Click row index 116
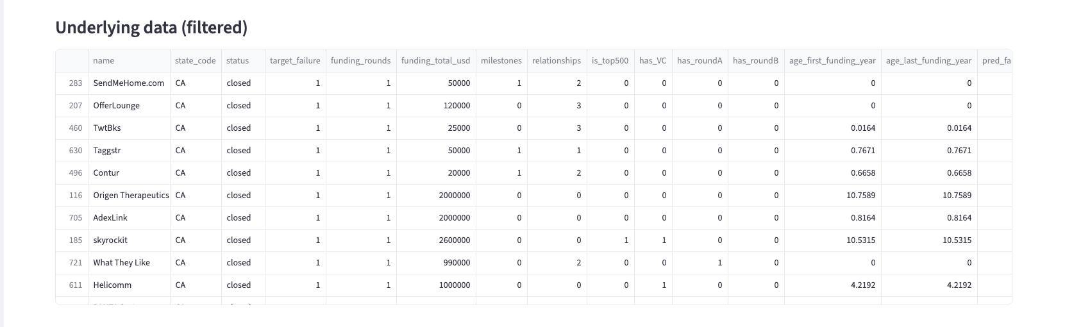 [x=72, y=196]
